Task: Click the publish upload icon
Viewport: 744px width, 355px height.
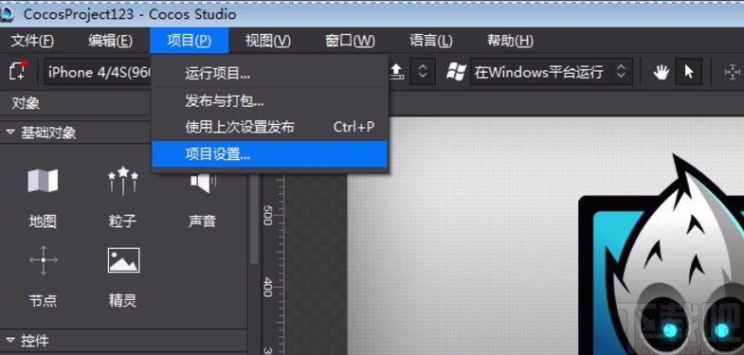Action: 397,72
